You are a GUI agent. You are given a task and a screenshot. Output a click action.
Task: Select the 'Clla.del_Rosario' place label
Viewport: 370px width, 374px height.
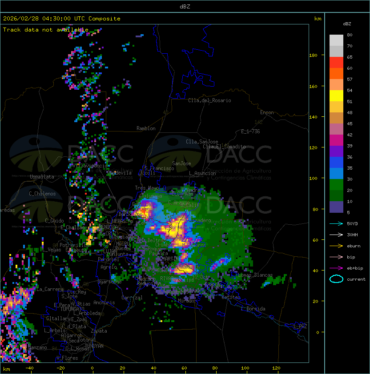(209, 100)
